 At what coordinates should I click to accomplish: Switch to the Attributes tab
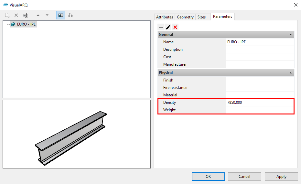[x=165, y=17]
